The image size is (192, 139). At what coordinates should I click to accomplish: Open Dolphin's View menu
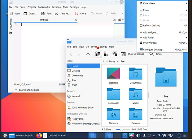click(x=81, y=47)
